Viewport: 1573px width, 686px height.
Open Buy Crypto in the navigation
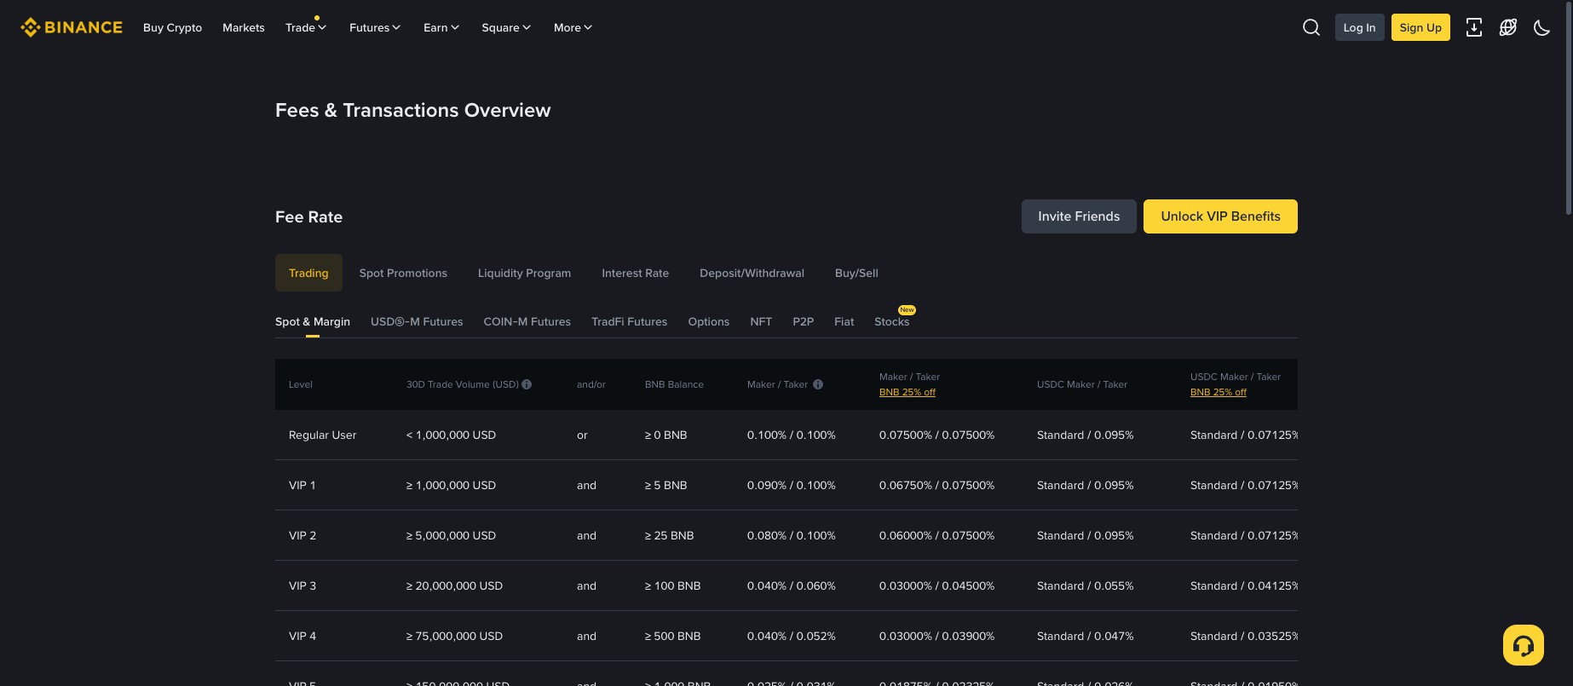172,27
